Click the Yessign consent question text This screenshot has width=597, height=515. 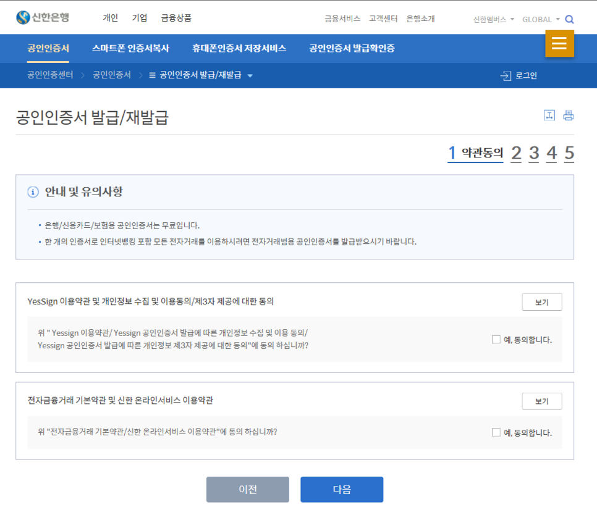[173, 339]
